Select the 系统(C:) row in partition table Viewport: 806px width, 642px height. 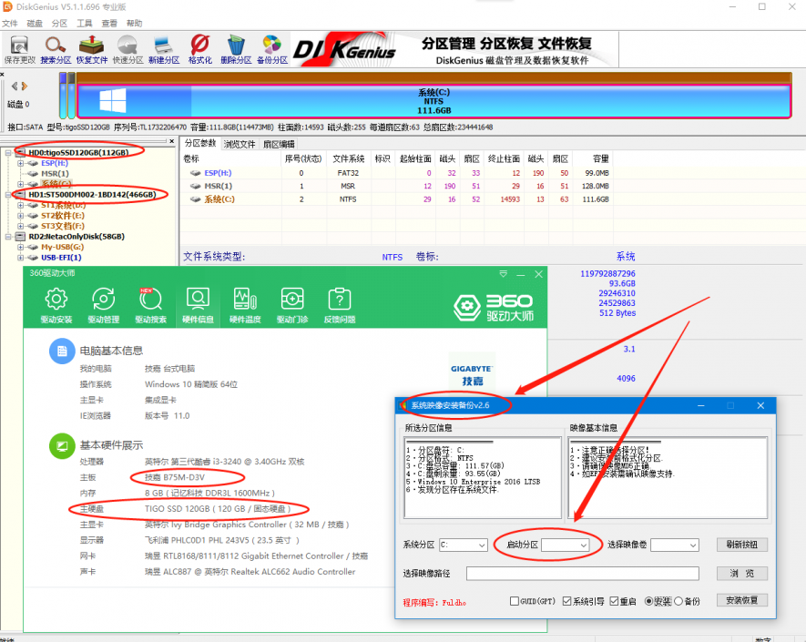tap(396, 199)
